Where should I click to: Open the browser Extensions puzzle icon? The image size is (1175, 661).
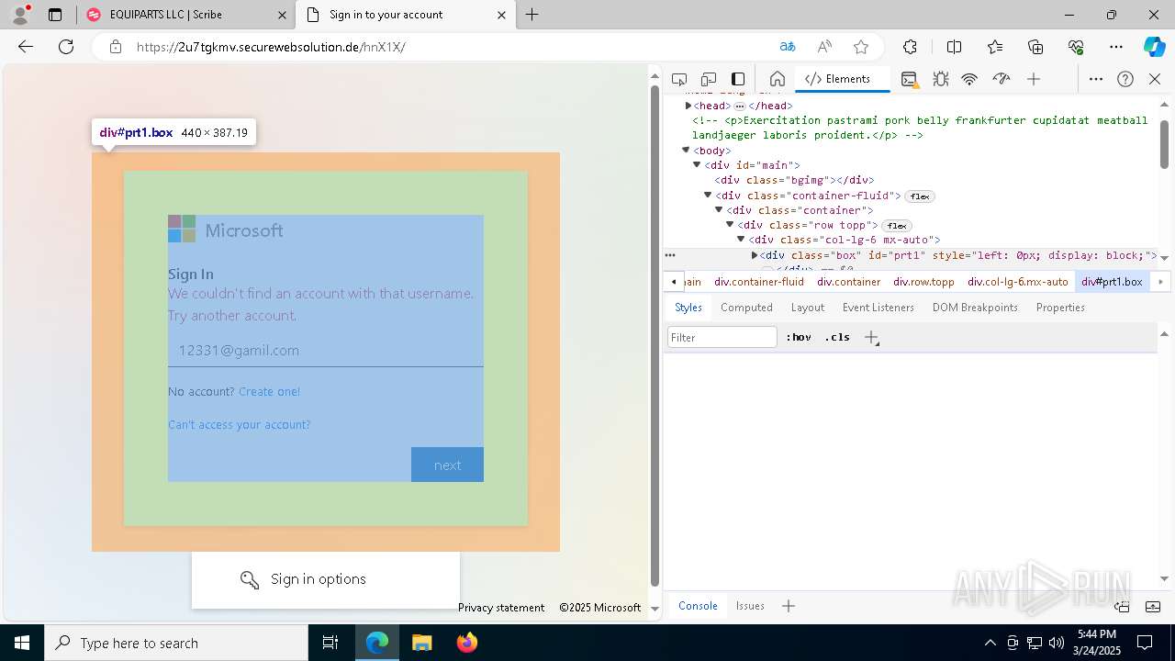(910, 47)
